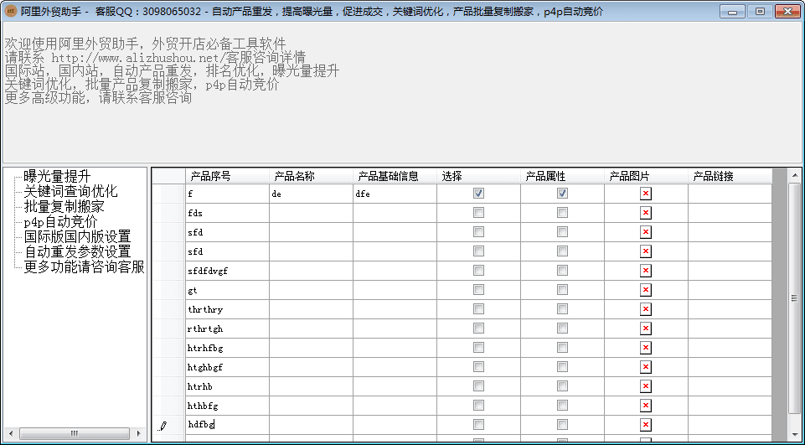Click the pencil edit icon beside 'hdfbg' row
The image size is (805, 445).
[163, 425]
